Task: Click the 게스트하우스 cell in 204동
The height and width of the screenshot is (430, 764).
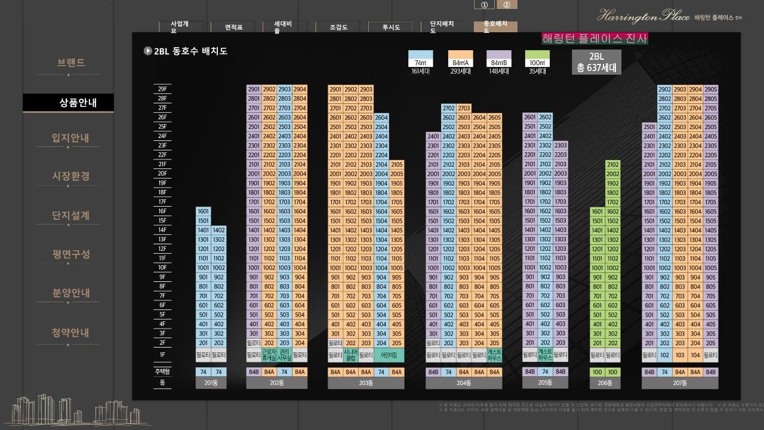Action: click(x=494, y=355)
